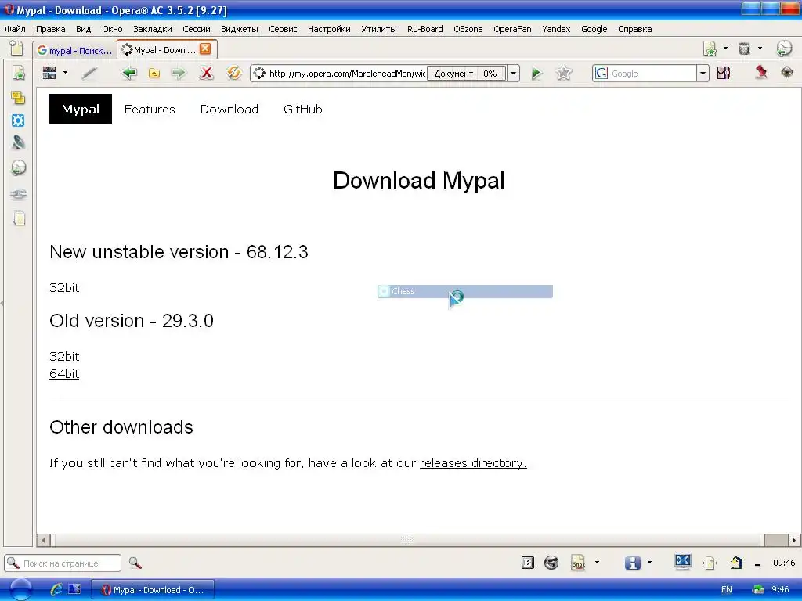The image size is (802, 601).
Task: Open the GitHub nav link
Action: (303, 109)
